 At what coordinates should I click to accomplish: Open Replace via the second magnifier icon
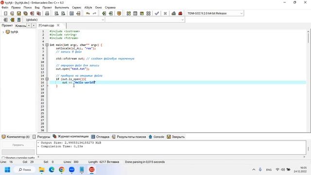[x=63, y=13]
